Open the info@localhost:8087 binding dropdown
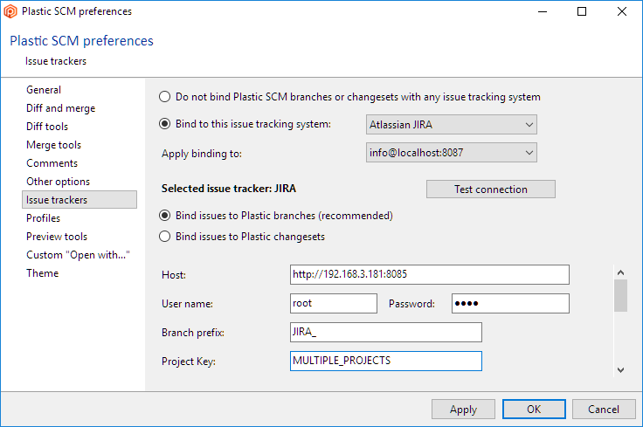Viewport: 643px width, 427px height. coord(451,153)
